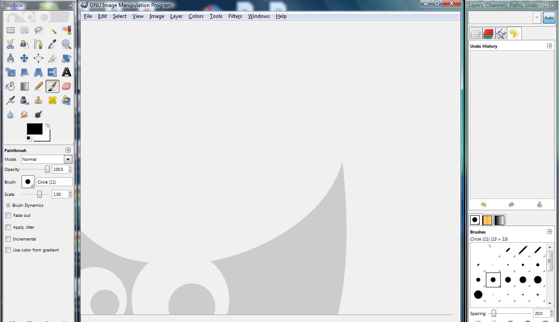
Task: Enable the Fade out checkbox
Action: click(8, 216)
